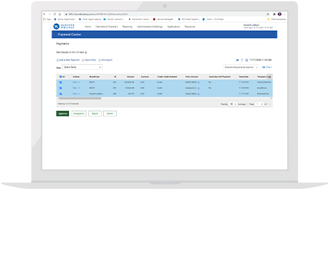Uncheck the second payment row checkbox

click(61, 88)
